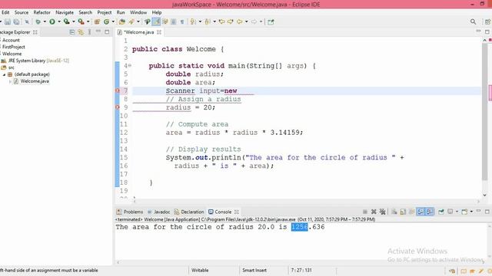The image size is (492, 276).
Task: Open the Run button's dropdown arrow
Action: [59, 21]
